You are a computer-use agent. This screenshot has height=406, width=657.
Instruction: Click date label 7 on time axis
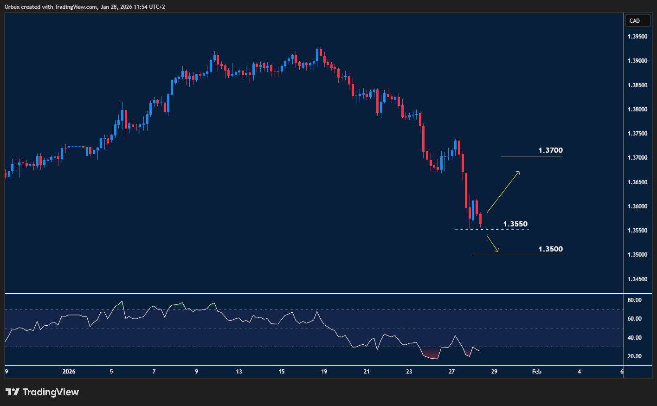tap(154, 372)
